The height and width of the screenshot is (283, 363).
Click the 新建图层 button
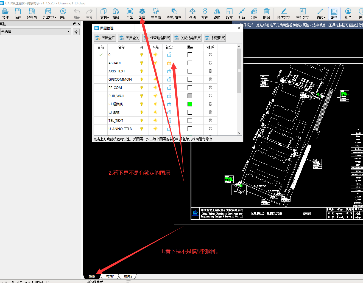215,38
